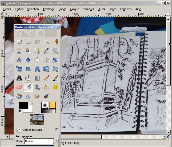Screen dimensions: 172x147
Task: Select the Rectangle Select tool
Action: (19, 42)
